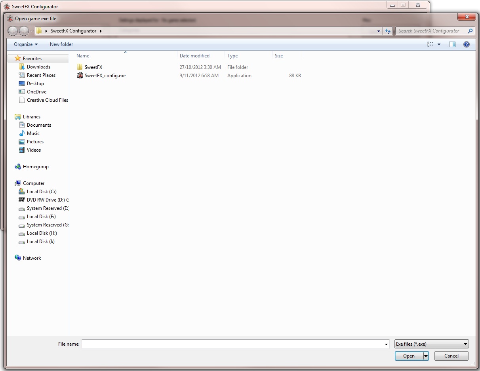Select the SweetFX folder icon
The height and width of the screenshot is (371, 480).
[x=80, y=67]
